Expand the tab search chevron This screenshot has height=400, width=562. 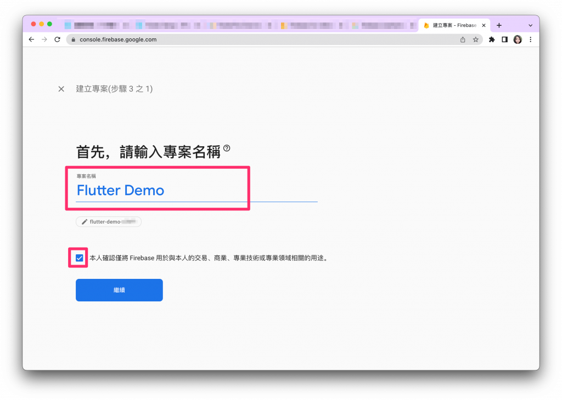pyautogui.click(x=531, y=25)
